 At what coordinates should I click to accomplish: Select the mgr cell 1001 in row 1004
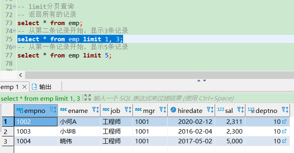pyautogui.click(x=150, y=141)
